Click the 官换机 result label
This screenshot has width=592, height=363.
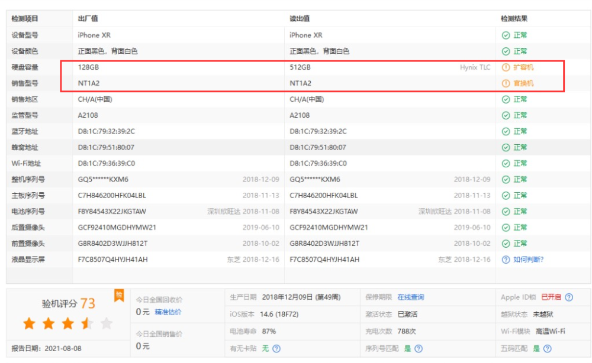point(523,83)
